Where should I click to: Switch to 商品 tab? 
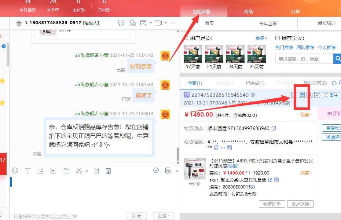coord(248,11)
